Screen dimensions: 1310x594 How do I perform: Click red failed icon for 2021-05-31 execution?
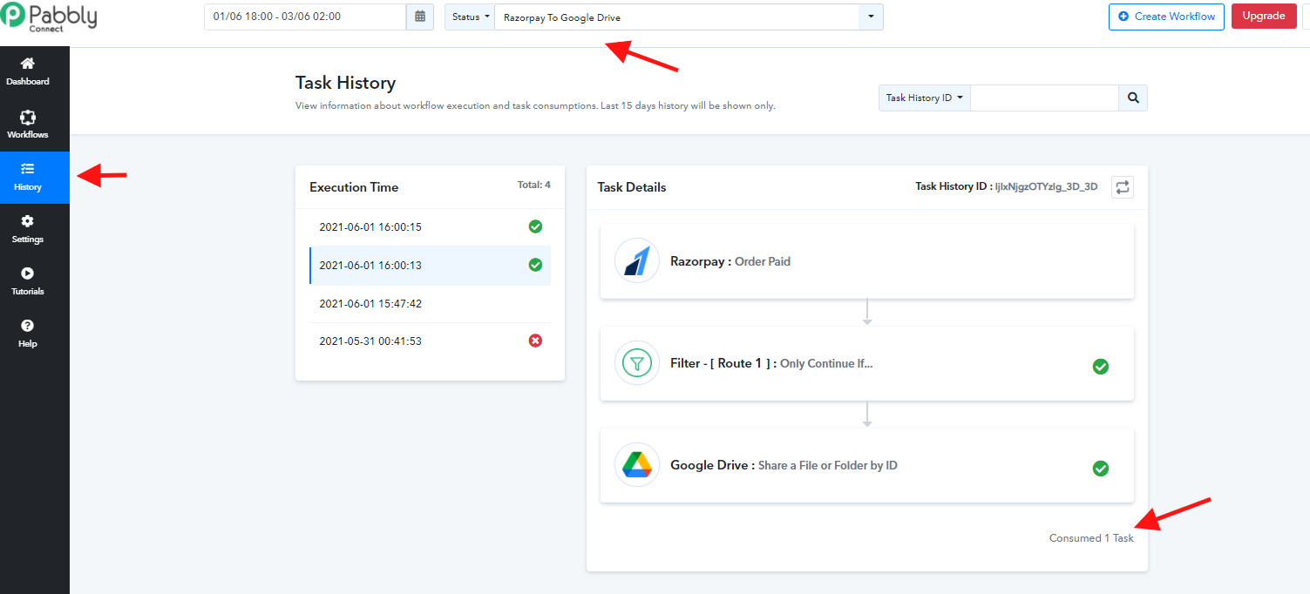535,341
